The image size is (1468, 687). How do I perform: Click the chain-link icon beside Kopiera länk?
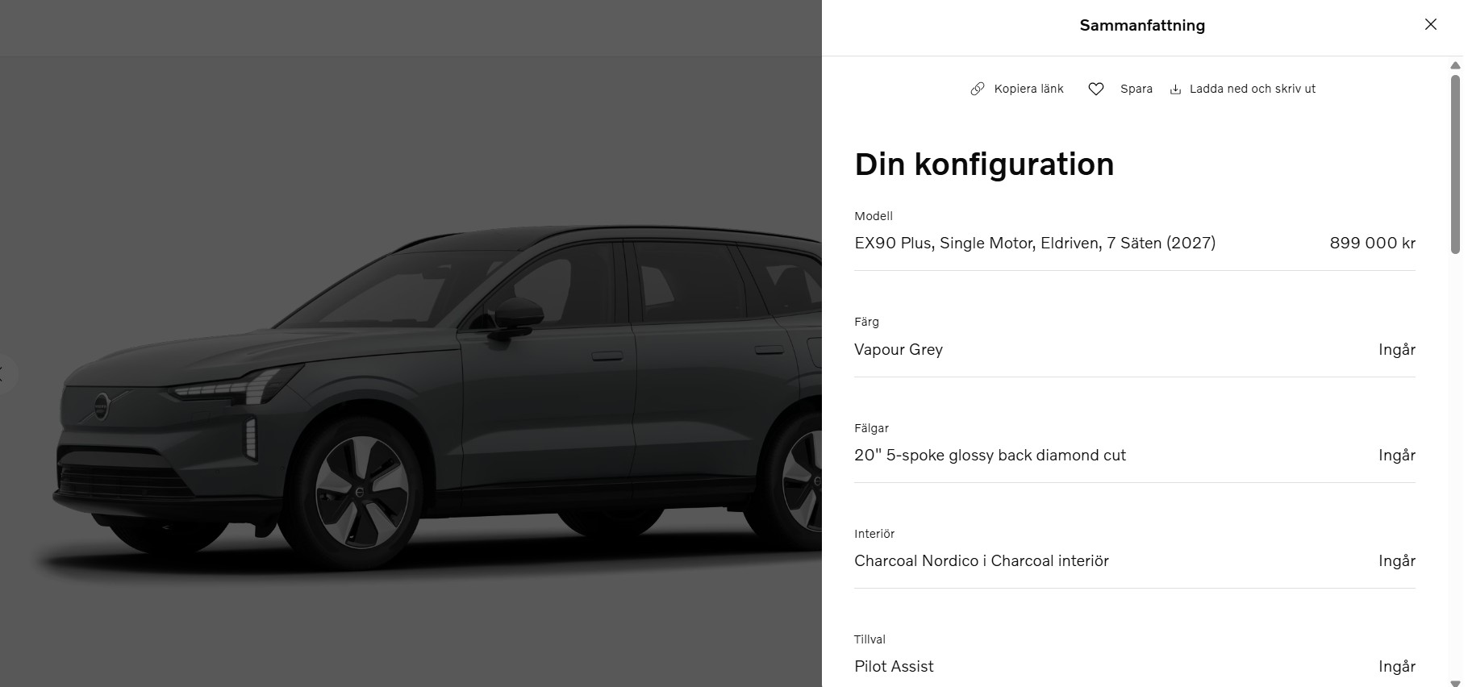pos(977,89)
